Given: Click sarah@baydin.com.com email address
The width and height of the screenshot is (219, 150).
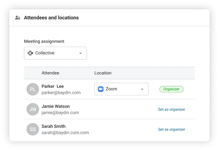Looking at the screenshot, I should (x=65, y=132).
